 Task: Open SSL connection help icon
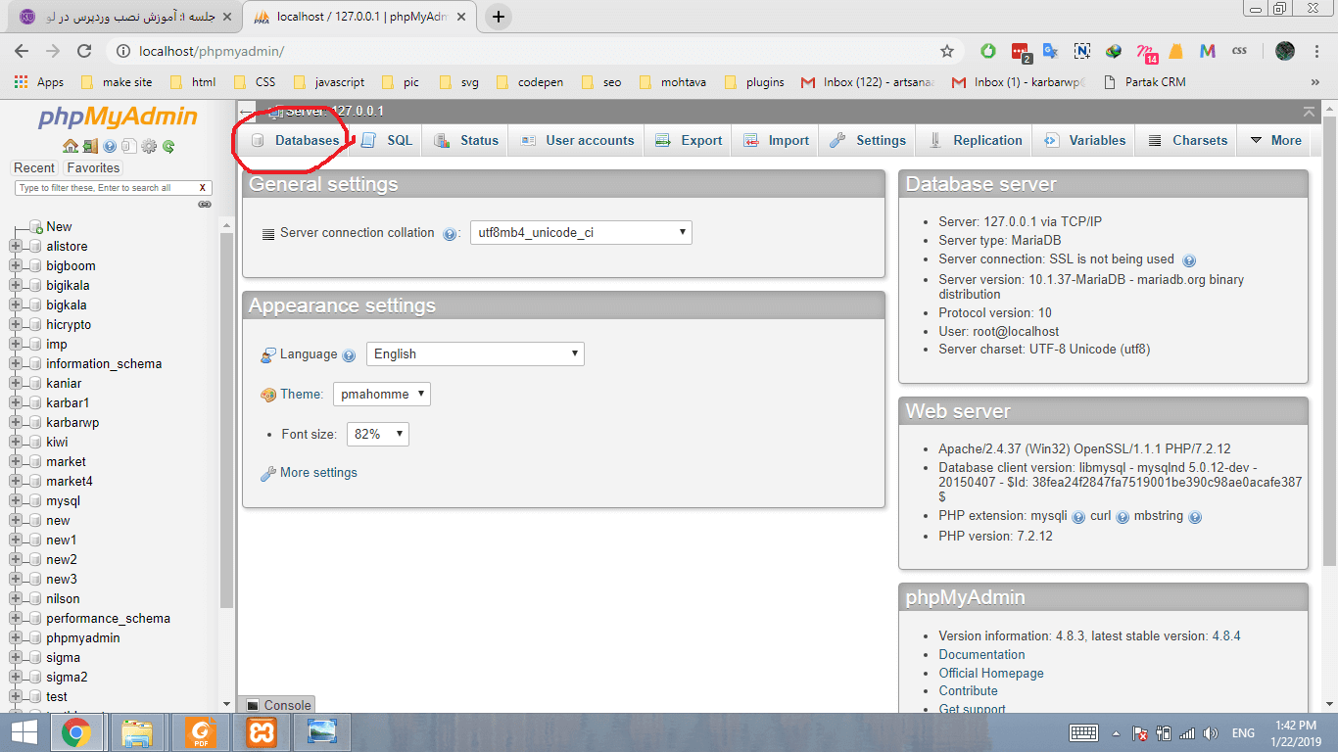pos(1189,260)
